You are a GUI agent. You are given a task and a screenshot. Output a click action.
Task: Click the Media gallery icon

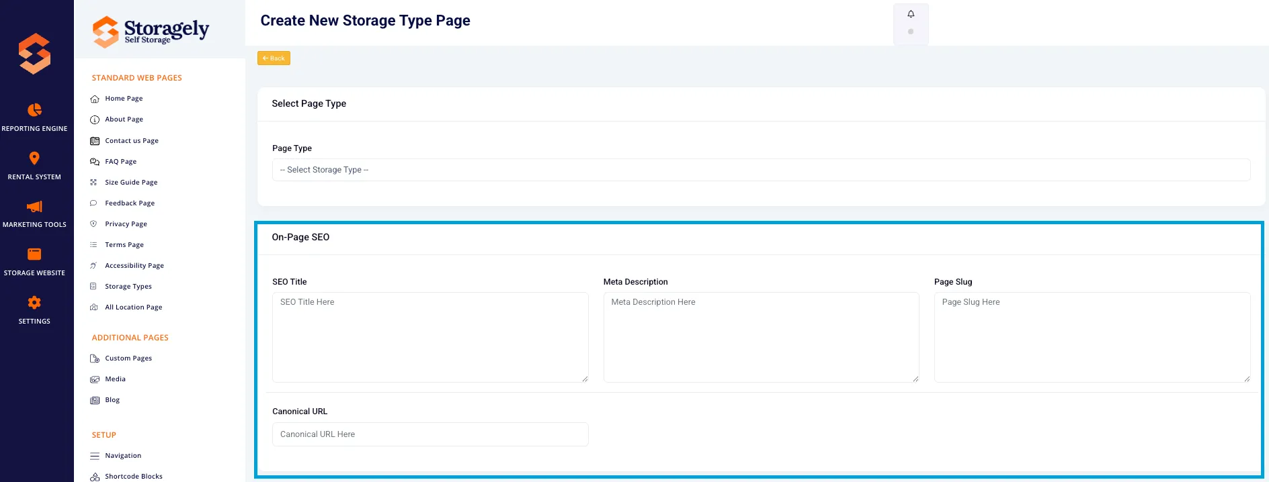tap(95, 379)
